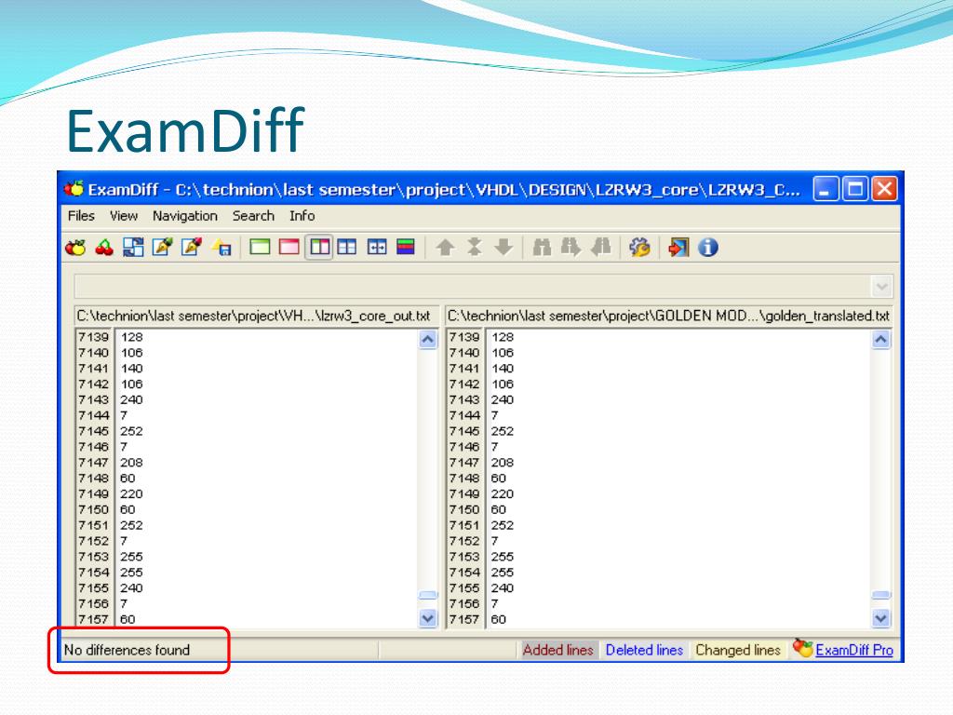Open the Files menu
The width and height of the screenshot is (953, 715).
81,216
